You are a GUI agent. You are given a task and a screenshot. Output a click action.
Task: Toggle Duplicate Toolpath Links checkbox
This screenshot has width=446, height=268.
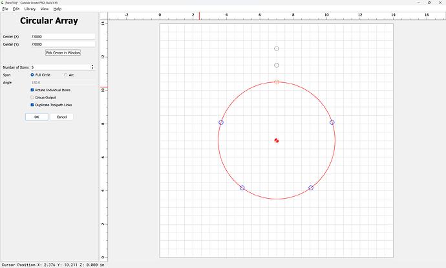[32, 105]
